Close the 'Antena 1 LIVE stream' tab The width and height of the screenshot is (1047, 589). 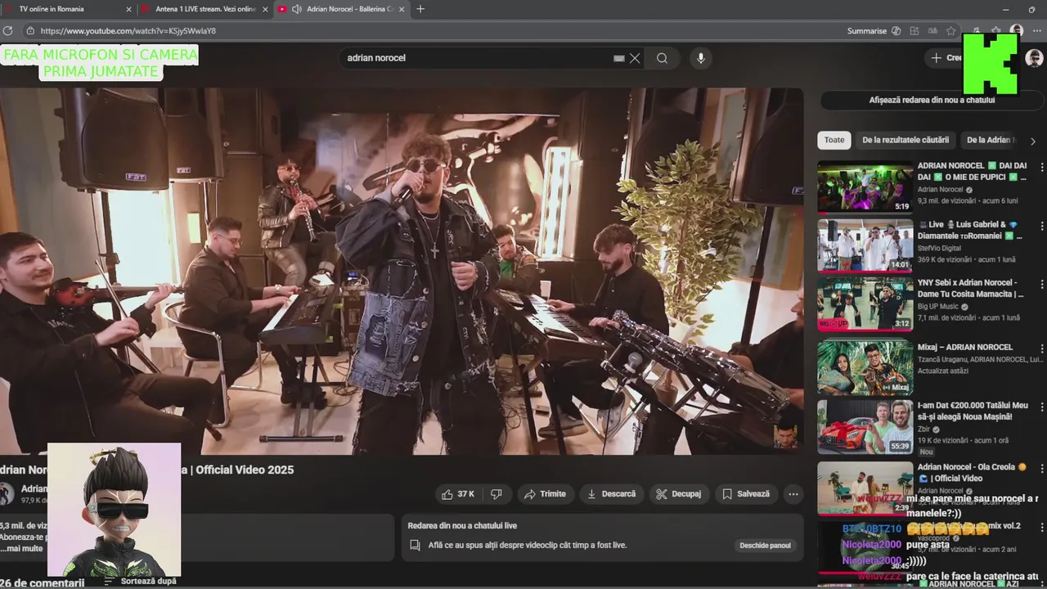(265, 9)
